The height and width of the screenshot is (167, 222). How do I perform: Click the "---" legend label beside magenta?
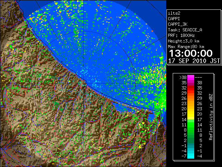point(198,77)
